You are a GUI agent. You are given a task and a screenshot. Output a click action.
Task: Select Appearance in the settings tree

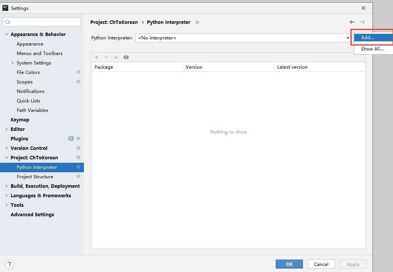30,44
